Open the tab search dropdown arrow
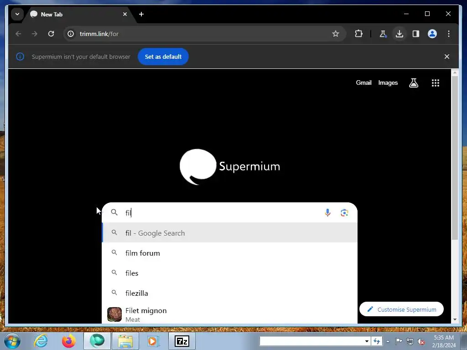 point(17,14)
